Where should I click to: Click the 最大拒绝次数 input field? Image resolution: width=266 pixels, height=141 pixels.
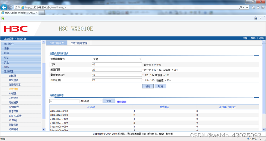pyautogui.click(x=117, y=75)
